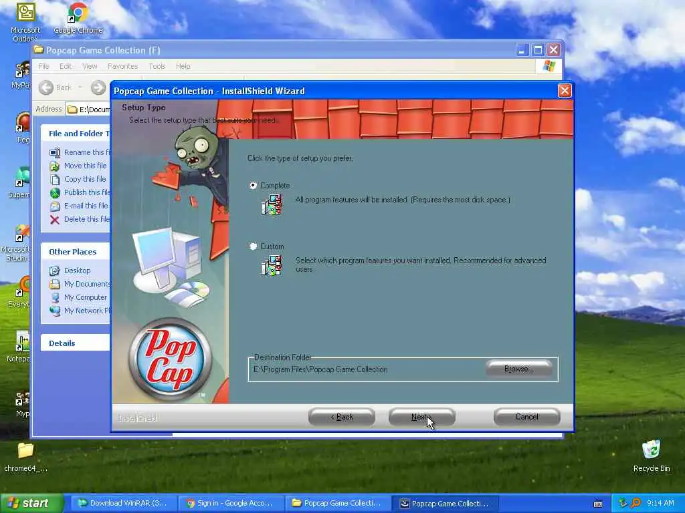Click the Explorer Forward arrow icon

click(98, 88)
